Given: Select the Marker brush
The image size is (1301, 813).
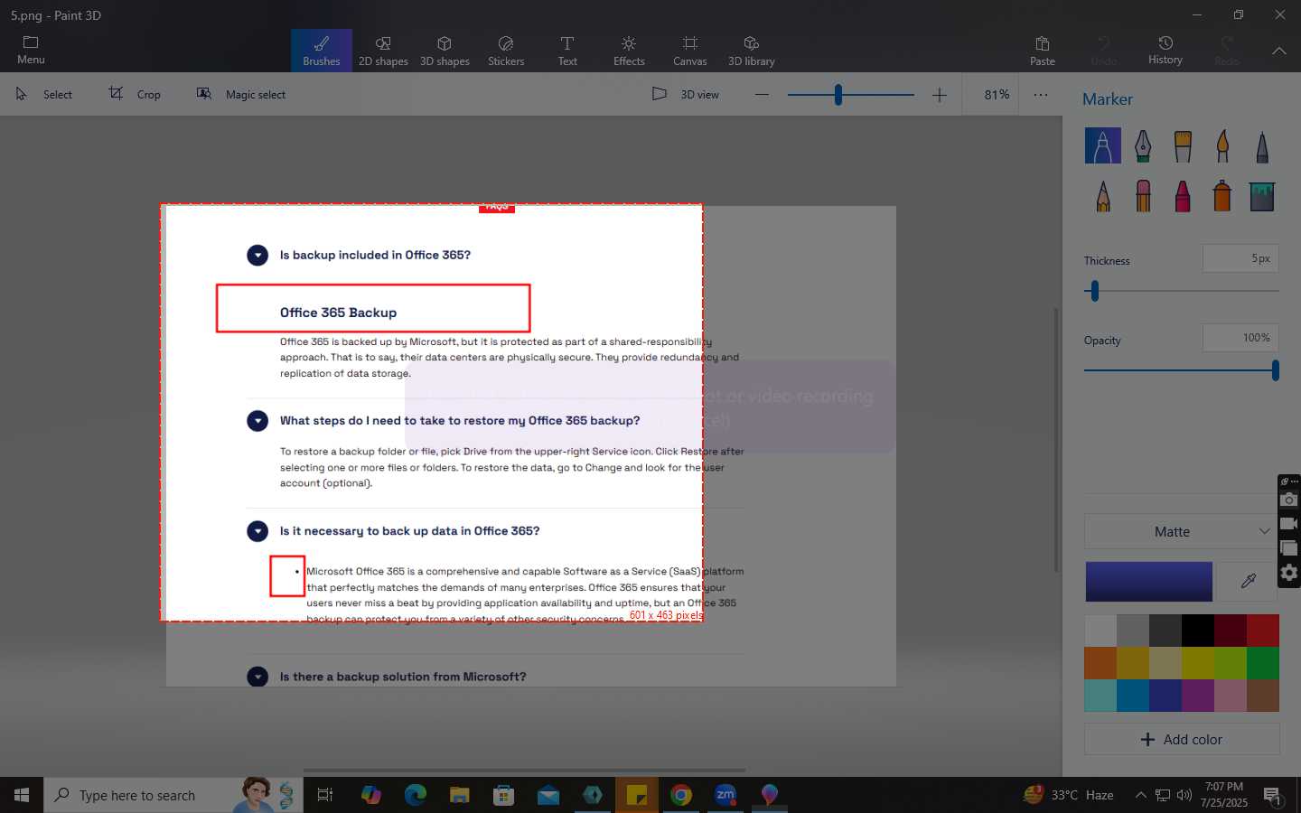Looking at the screenshot, I should click(1102, 145).
